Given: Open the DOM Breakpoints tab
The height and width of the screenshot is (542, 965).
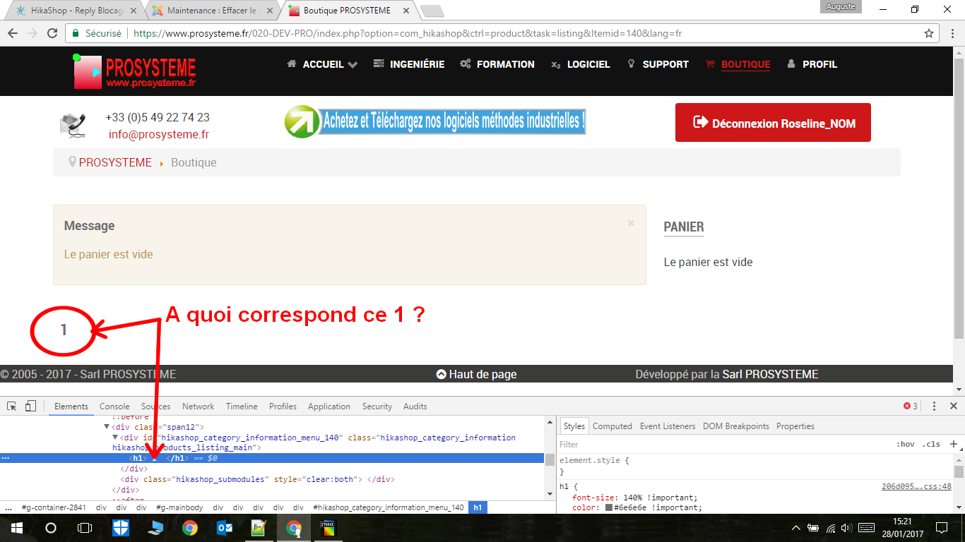Looking at the screenshot, I should tap(736, 426).
